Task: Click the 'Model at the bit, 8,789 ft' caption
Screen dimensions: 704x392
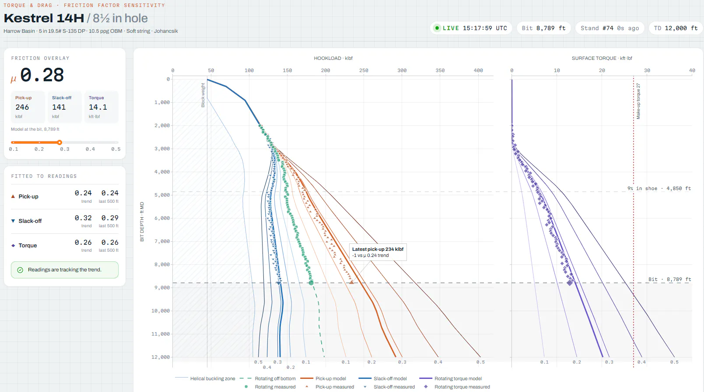Action: tap(35, 129)
